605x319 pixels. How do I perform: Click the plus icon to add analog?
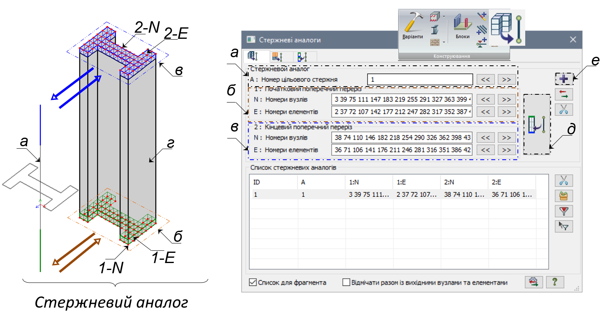[564, 79]
